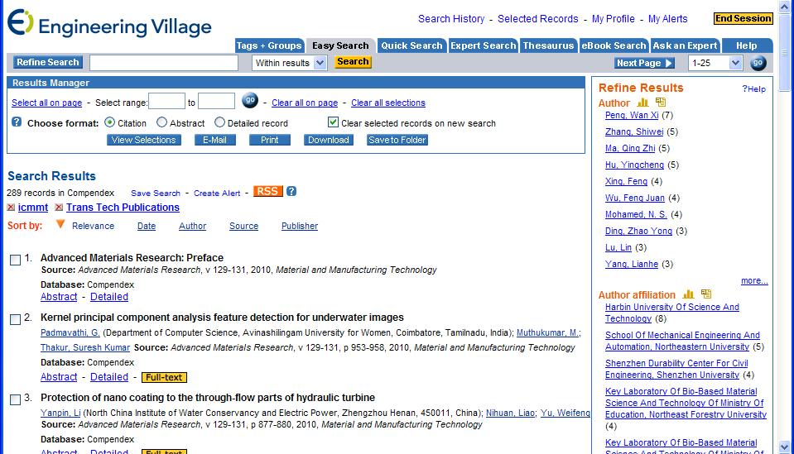
Task: Click Clear all on page link
Action: coord(305,103)
